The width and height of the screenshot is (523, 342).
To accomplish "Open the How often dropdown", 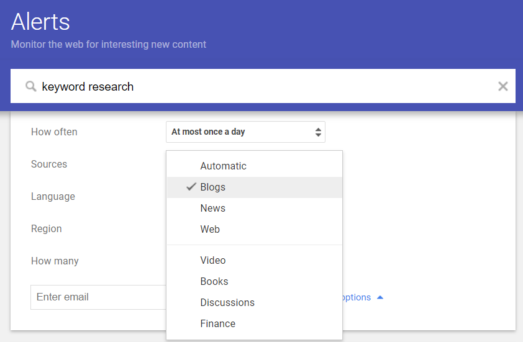I will coord(245,132).
